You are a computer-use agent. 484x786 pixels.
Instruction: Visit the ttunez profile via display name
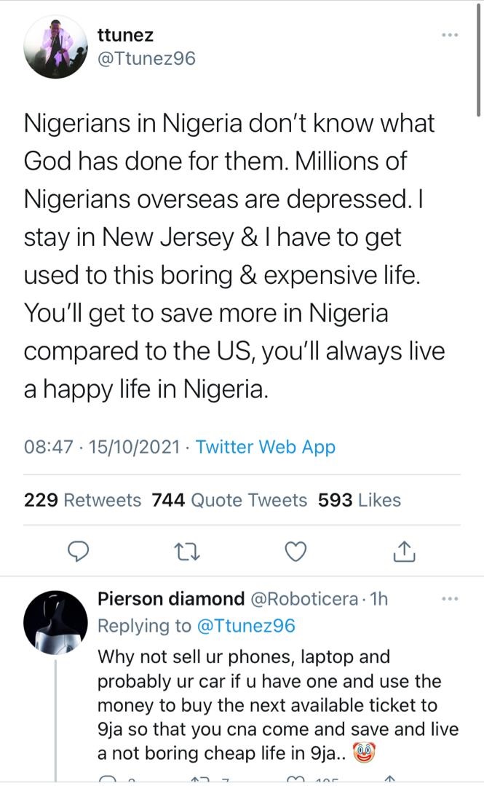[x=125, y=34]
